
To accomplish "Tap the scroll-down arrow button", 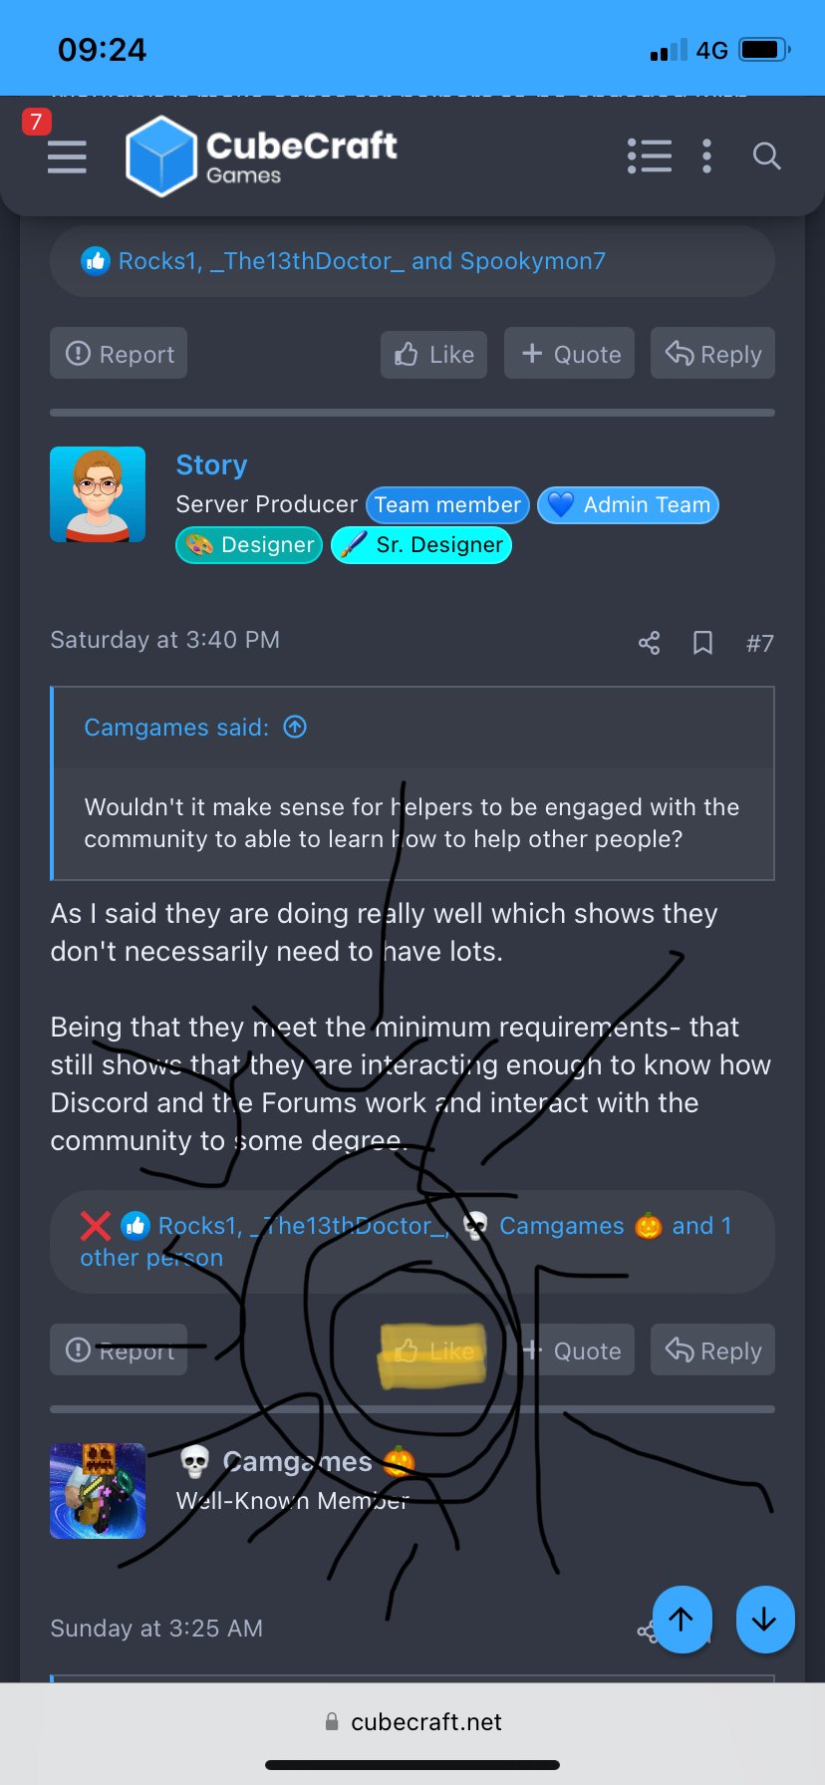I will pos(764,1620).
